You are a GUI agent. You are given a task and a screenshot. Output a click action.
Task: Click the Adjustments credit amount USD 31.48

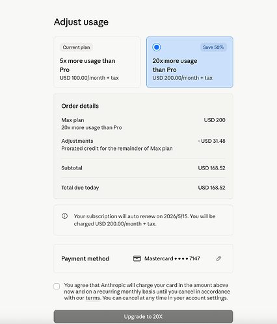(x=211, y=141)
